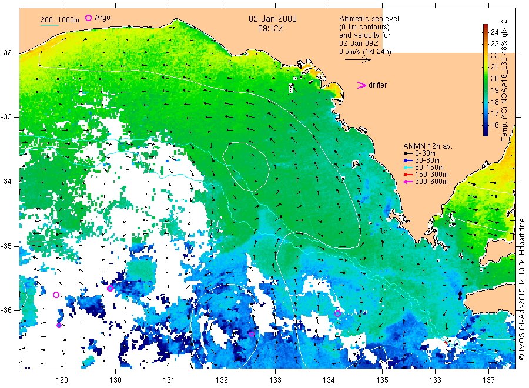Screen dimensions: 529x388
Task: Click the 132 longitude axis label
Action: tap(222, 380)
